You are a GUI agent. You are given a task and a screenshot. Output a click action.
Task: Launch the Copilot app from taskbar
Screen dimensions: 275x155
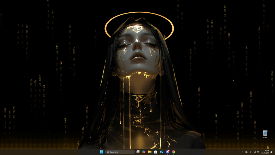[x=144, y=152]
